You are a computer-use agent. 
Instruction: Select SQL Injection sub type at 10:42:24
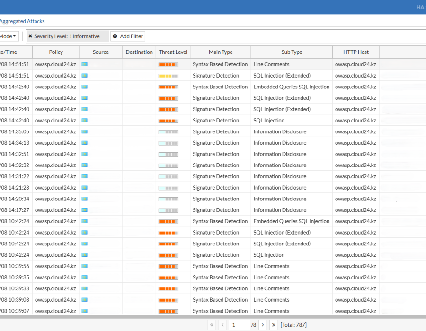269,255
